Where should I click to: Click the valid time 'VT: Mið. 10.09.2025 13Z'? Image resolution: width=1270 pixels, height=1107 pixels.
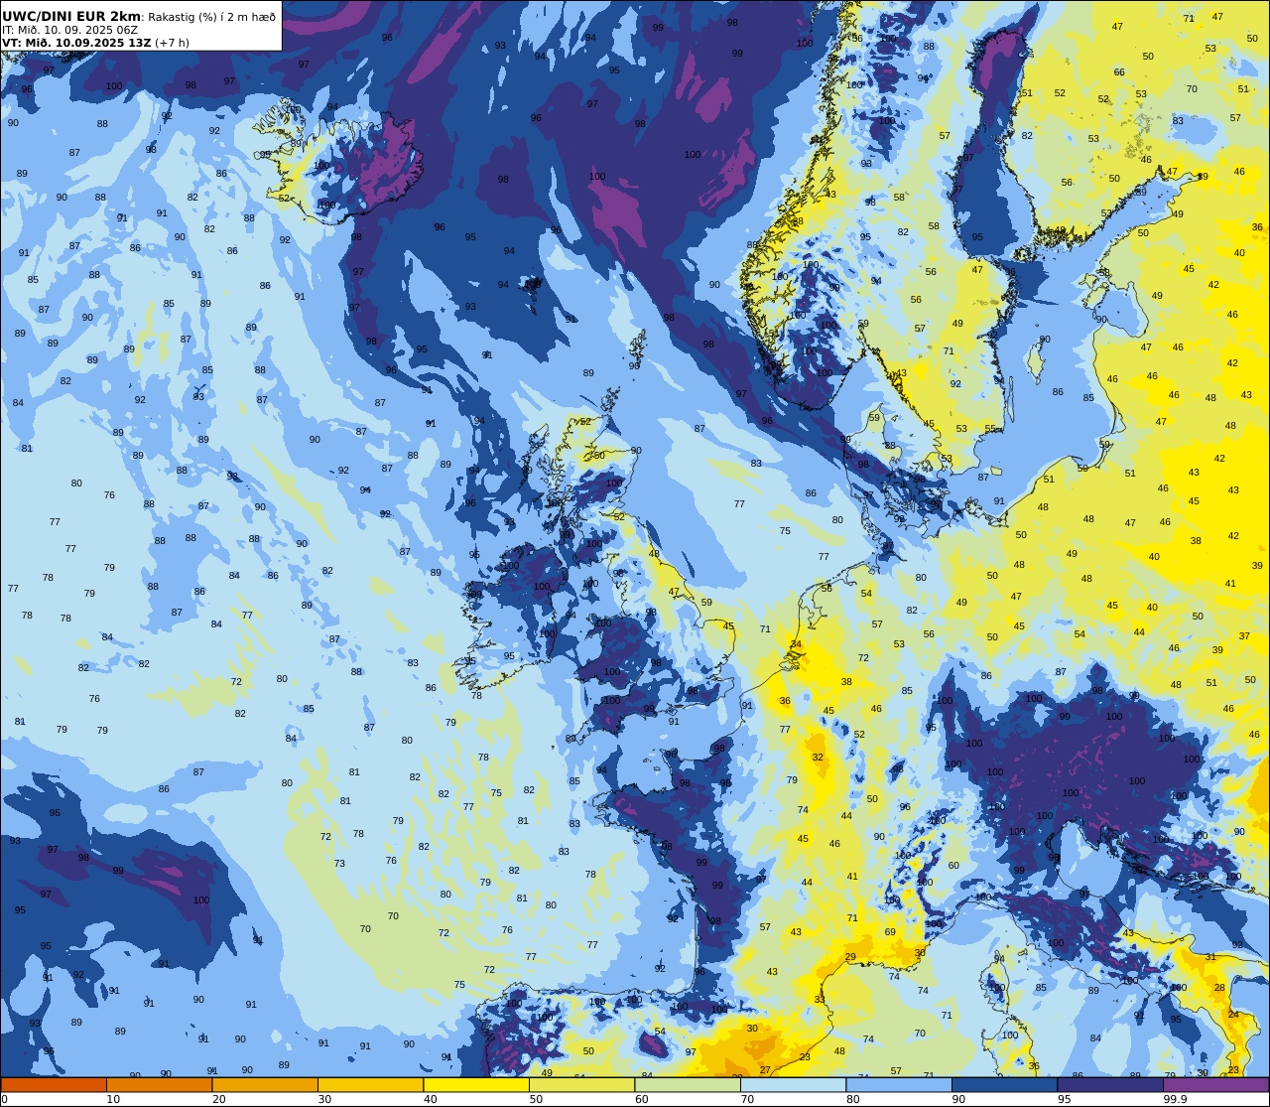76,43
